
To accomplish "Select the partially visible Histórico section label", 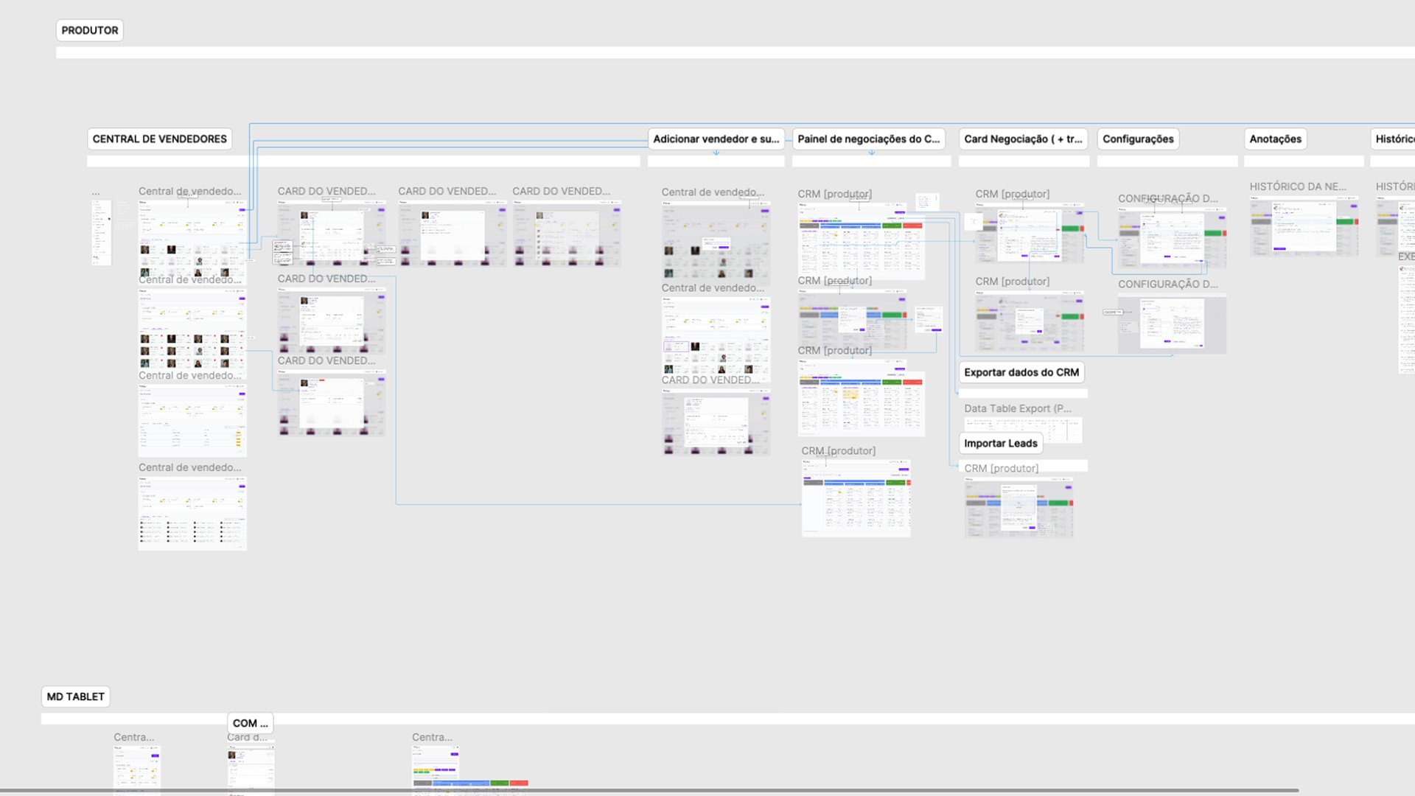I will (1394, 139).
